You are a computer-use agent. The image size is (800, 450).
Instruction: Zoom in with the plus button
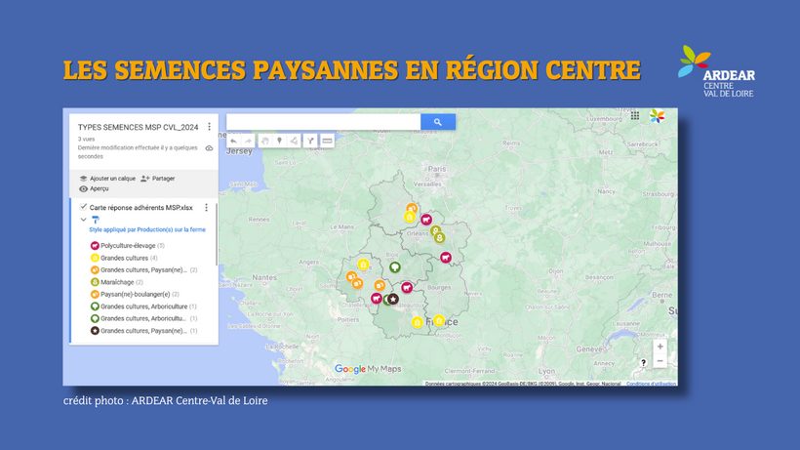pyautogui.click(x=660, y=347)
